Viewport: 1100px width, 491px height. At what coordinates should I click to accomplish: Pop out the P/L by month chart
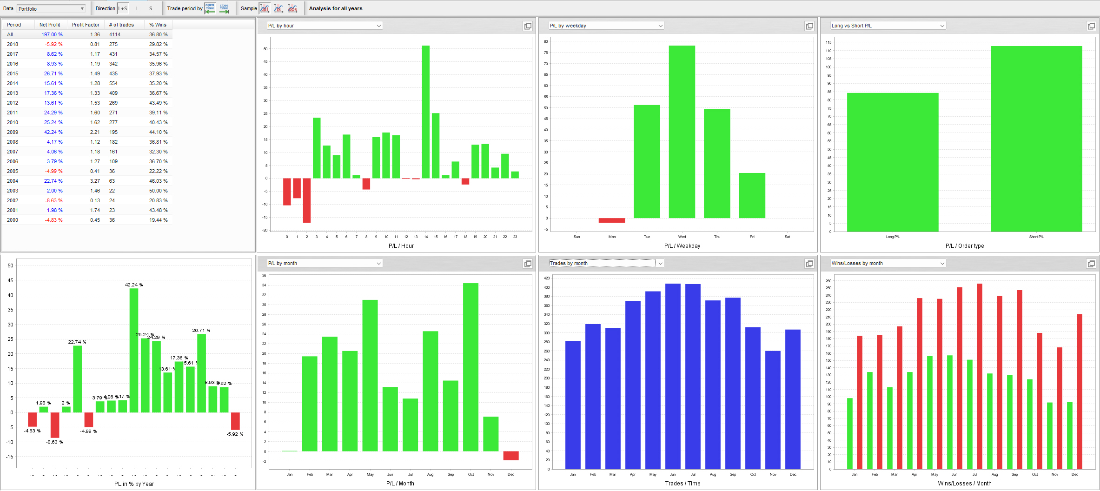tap(528, 264)
